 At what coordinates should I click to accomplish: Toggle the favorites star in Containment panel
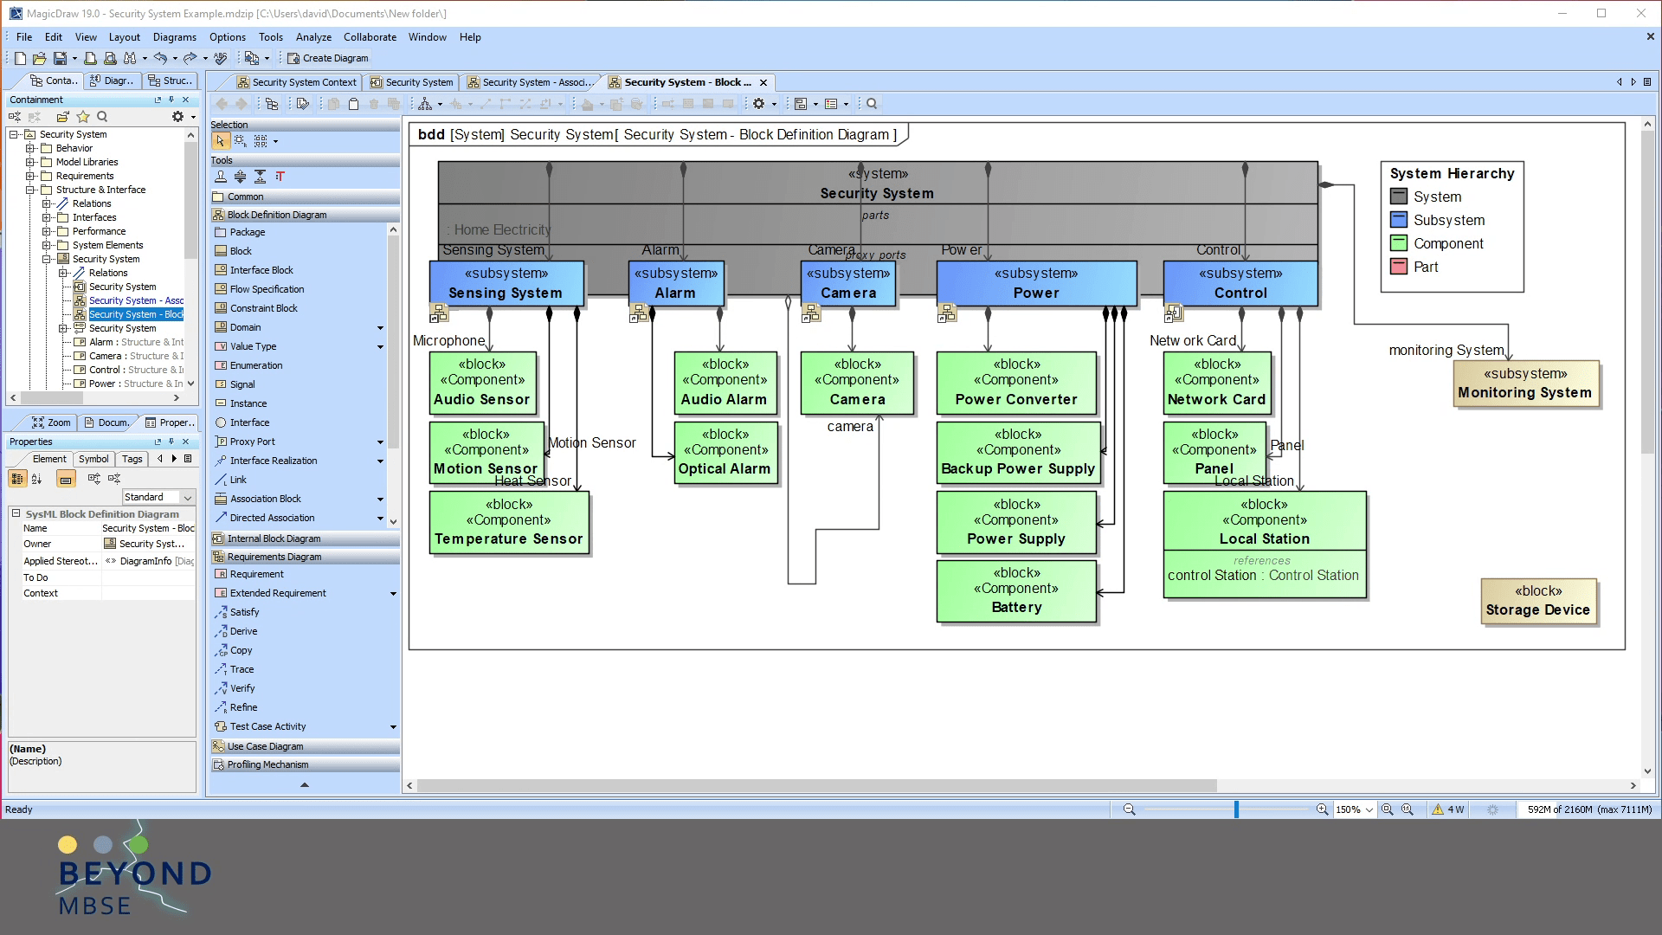coord(84,116)
